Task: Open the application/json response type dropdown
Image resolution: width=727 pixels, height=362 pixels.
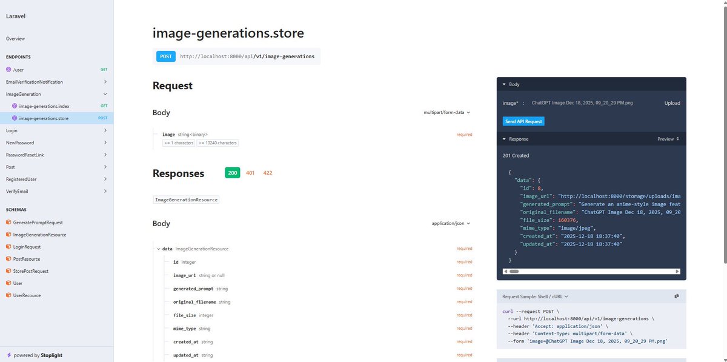Action: point(451,223)
